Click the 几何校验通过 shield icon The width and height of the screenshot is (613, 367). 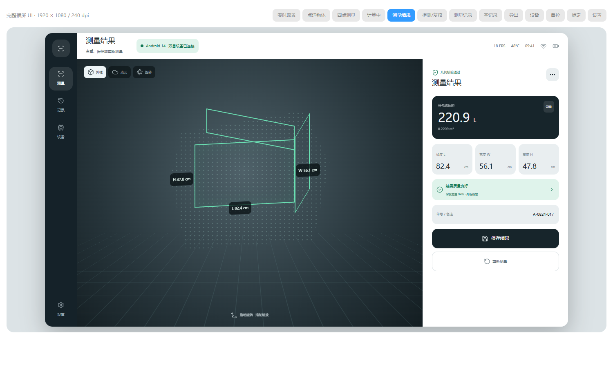click(435, 73)
